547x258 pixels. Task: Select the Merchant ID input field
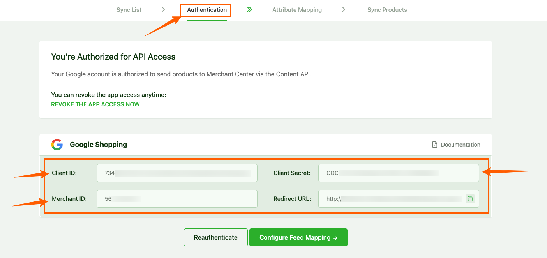177,199
